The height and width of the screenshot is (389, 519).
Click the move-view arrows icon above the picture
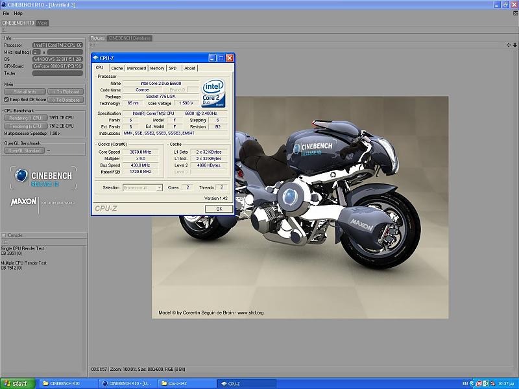(x=509, y=45)
